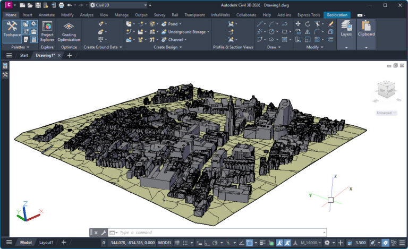Select the Trim scissors tool
Viewport: 408px width, 249px height.
317,24
